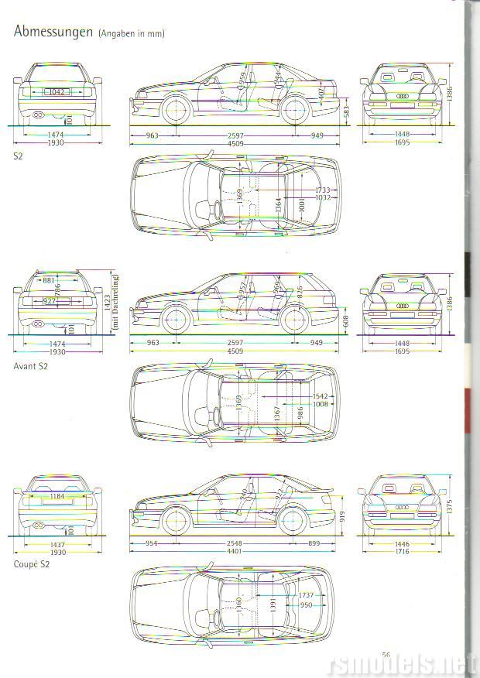Click the value "407" on the S2 side view

[x=321, y=94]
